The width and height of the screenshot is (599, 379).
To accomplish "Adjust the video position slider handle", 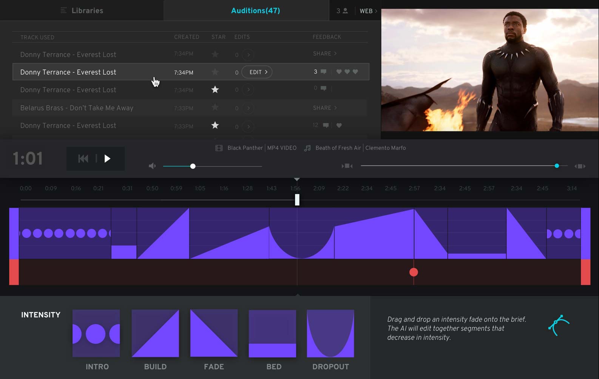I will pyautogui.click(x=557, y=166).
